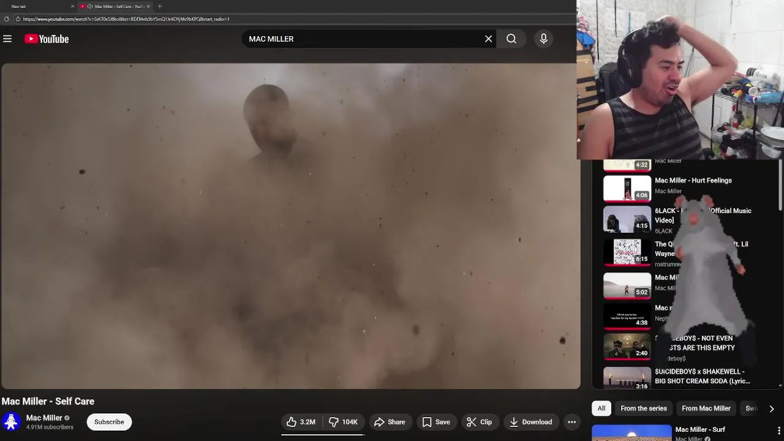Play the 6LACK Official Music Video entry

703,216
